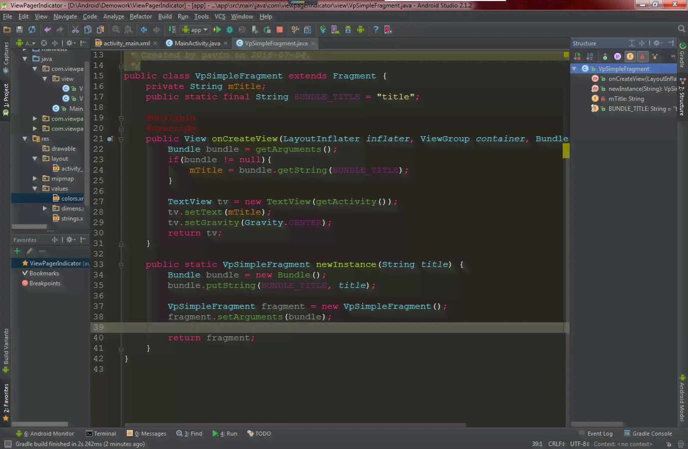The height and width of the screenshot is (449, 688).
Task: Toggle Sort Alphabetically in Structure panel
Action: tap(590, 56)
